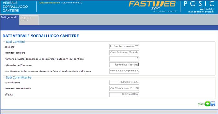Click the referente dell'impresa field
The width and height of the screenshot is (218, 114).
coord(124,65)
